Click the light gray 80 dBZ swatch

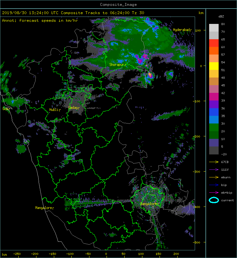[214, 28]
